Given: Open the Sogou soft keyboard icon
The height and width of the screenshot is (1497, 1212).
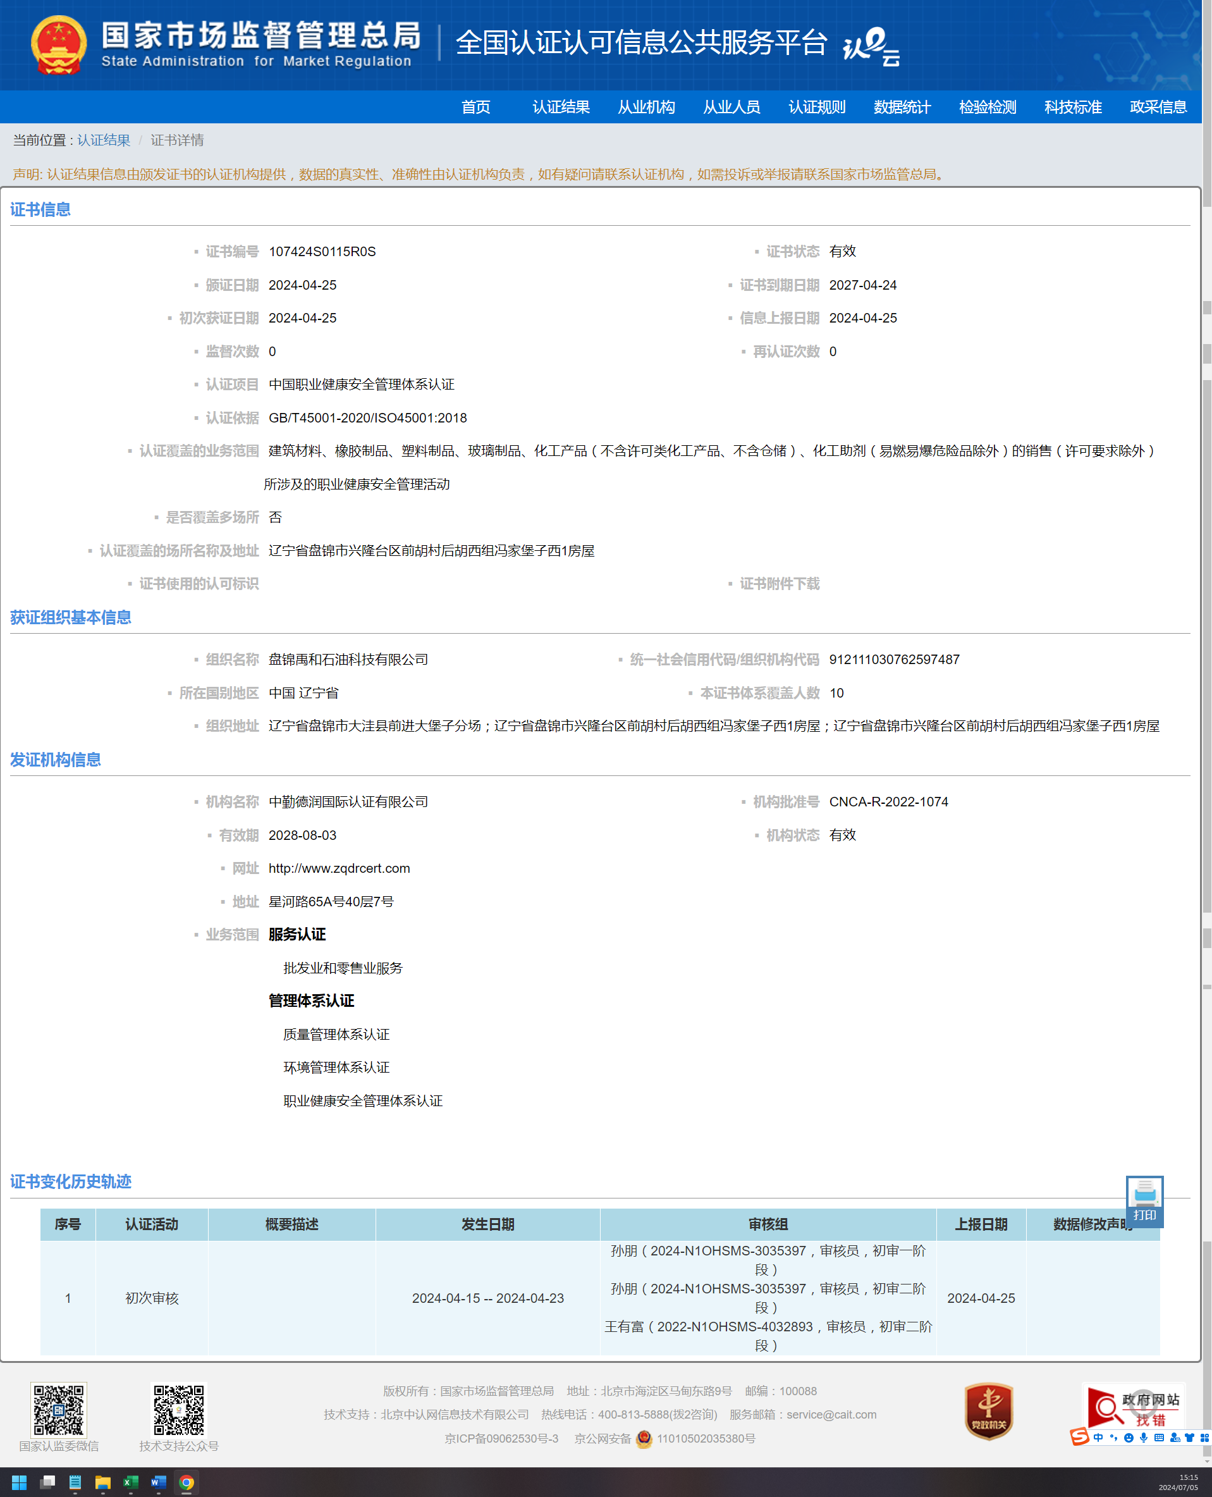Looking at the screenshot, I should coord(1159,1438).
